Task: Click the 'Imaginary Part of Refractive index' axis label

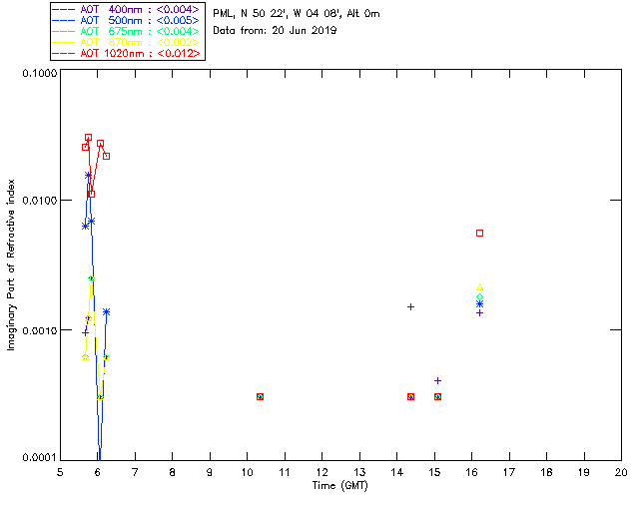Action: coord(11,264)
